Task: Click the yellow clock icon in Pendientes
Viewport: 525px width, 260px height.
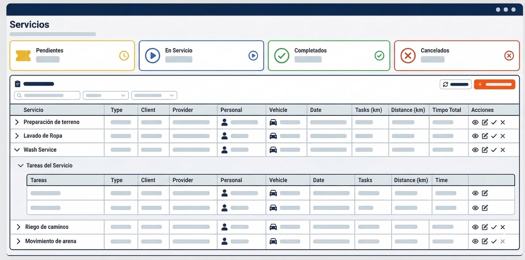Action: [x=124, y=56]
